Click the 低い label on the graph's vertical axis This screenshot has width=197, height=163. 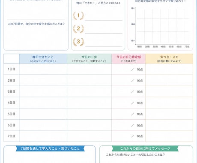point(133,41)
